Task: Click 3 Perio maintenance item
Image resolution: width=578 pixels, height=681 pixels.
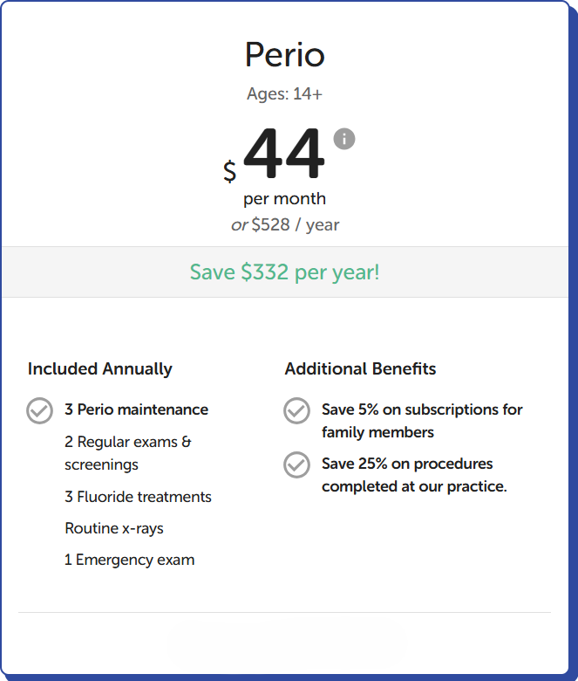Action: pos(136,409)
